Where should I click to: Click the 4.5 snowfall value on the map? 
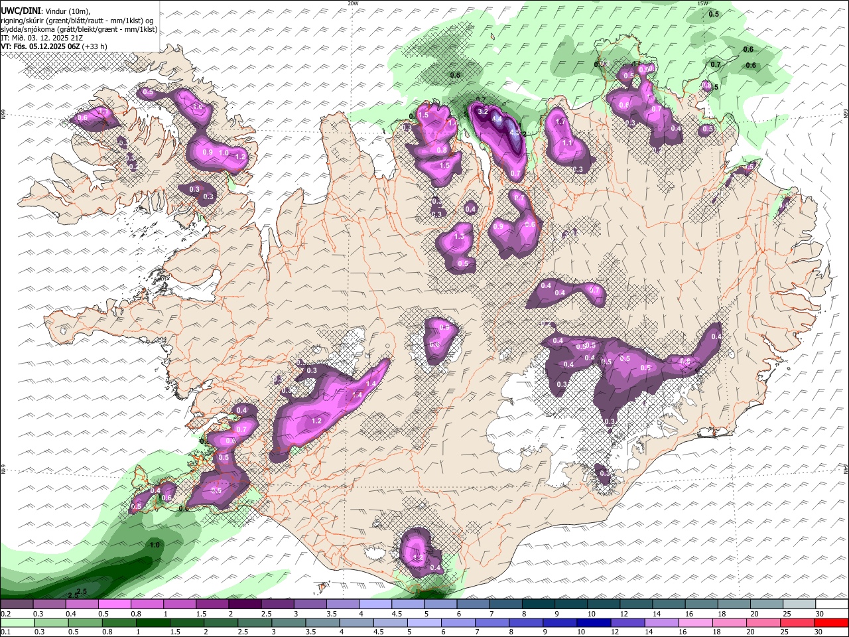click(x=515, y=131)
